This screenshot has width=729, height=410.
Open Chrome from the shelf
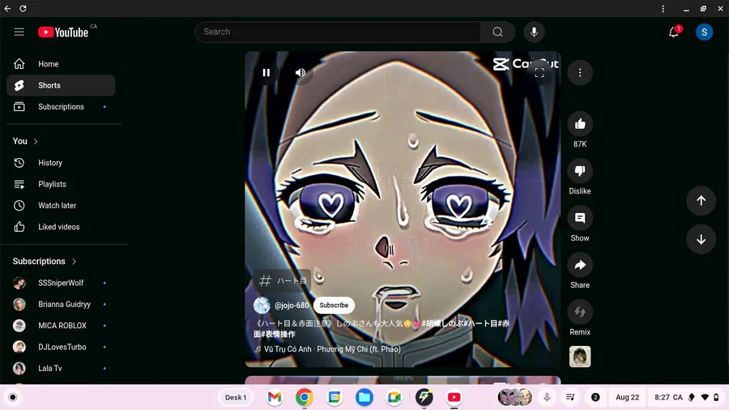click(304, 397)
